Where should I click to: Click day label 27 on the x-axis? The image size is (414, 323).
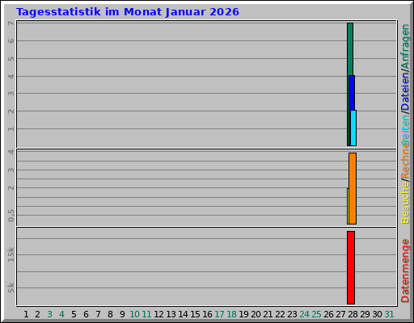pyautogui.click(x=340, y=314)
